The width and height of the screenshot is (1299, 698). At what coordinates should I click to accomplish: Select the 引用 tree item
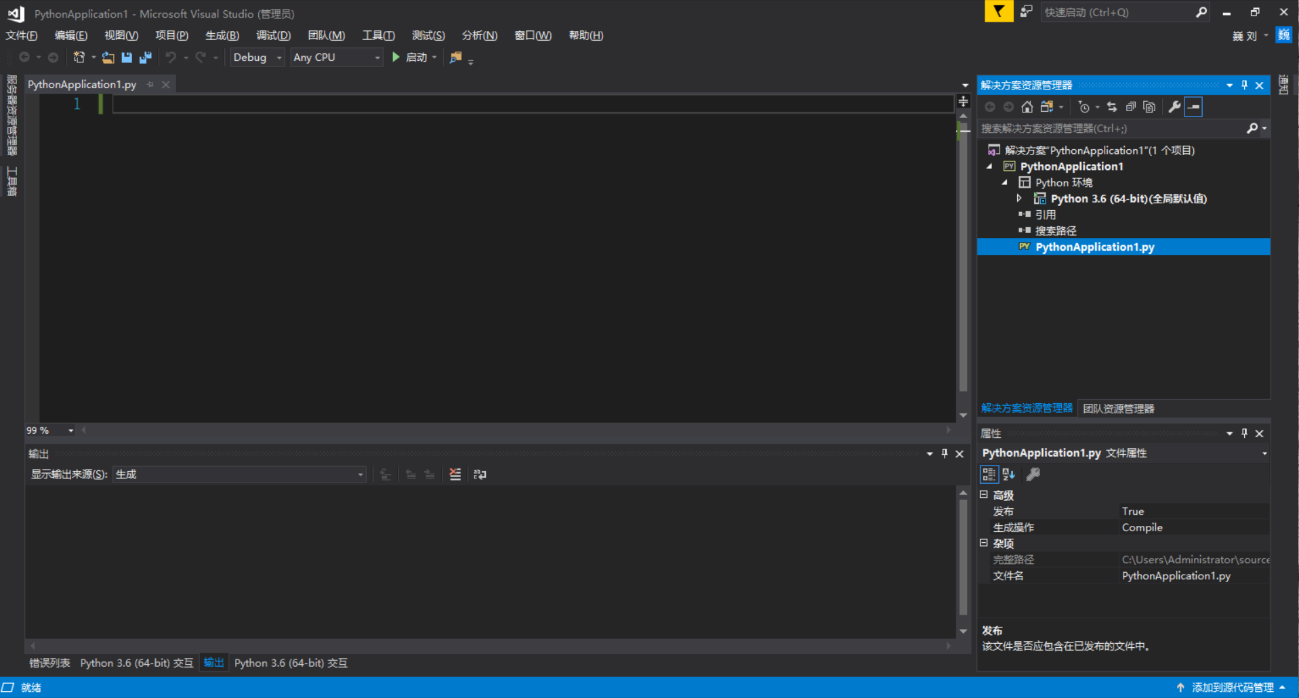coord(1046,214)
